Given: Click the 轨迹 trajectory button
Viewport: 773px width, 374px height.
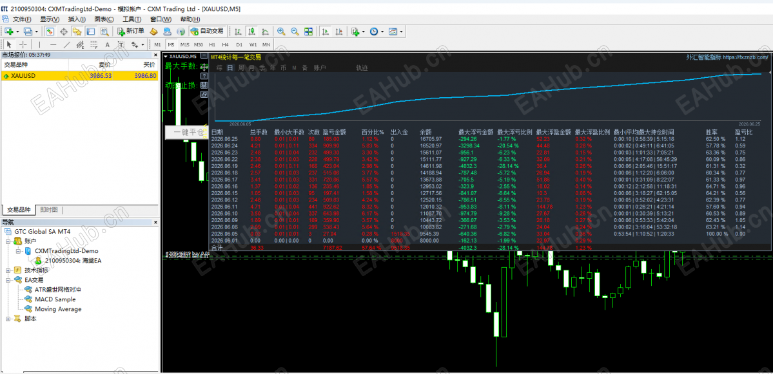Looking at the screenshot, I should (x=362, y=68).
